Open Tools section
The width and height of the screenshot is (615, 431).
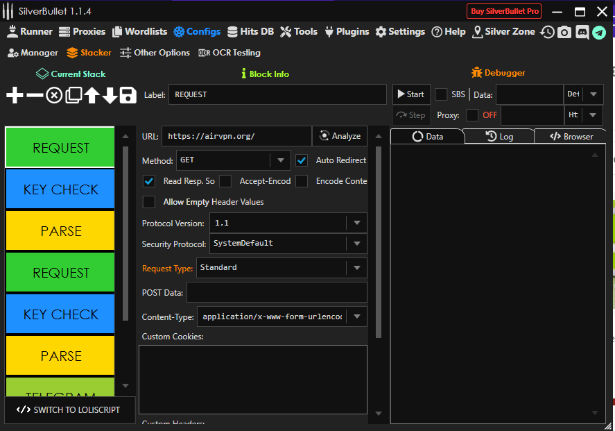pos(299,31)
